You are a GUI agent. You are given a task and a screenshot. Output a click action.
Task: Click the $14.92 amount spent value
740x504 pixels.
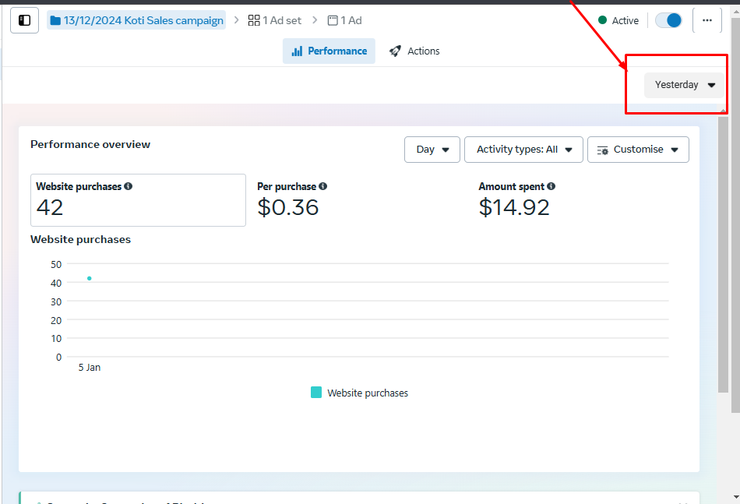click(x=514, y=207)
